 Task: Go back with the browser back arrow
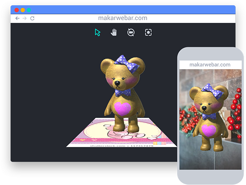17,18
